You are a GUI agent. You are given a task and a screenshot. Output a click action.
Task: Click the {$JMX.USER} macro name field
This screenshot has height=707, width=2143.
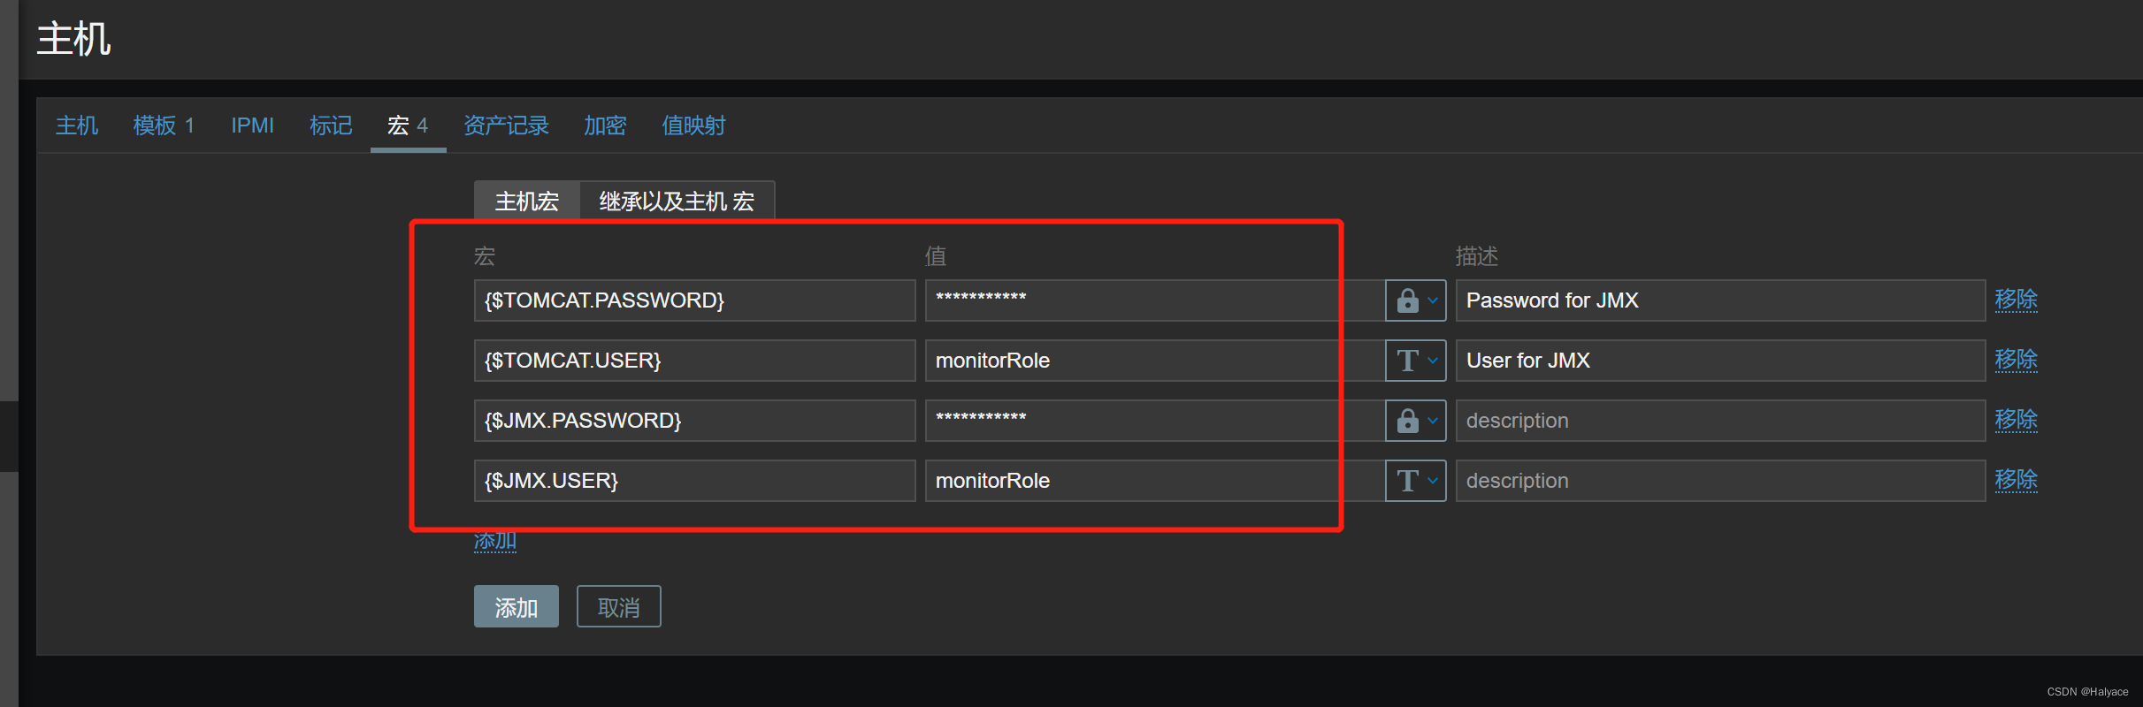click(694, 481)
